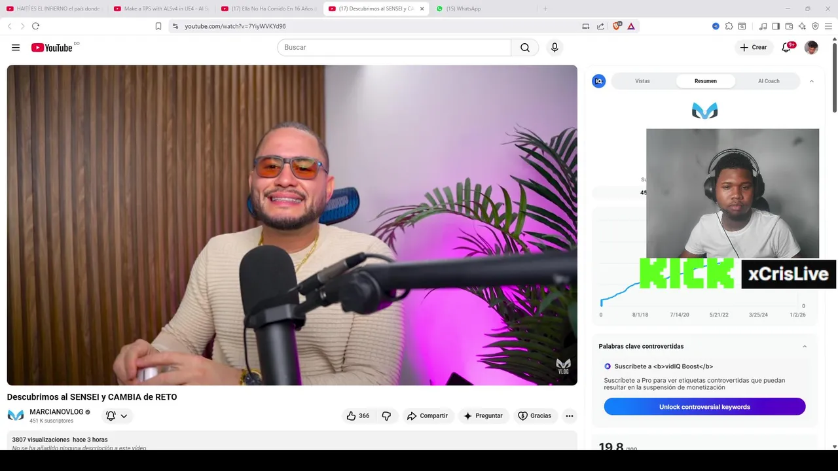Viewport: 838px width, 471px height.
Task: Open the account avatar menu
Action: tap(811, 48)
